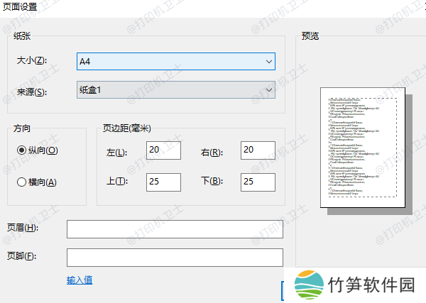Click the 页眉 header text box
The width and height of the screenshot is (426, 303).
[175, 229]
